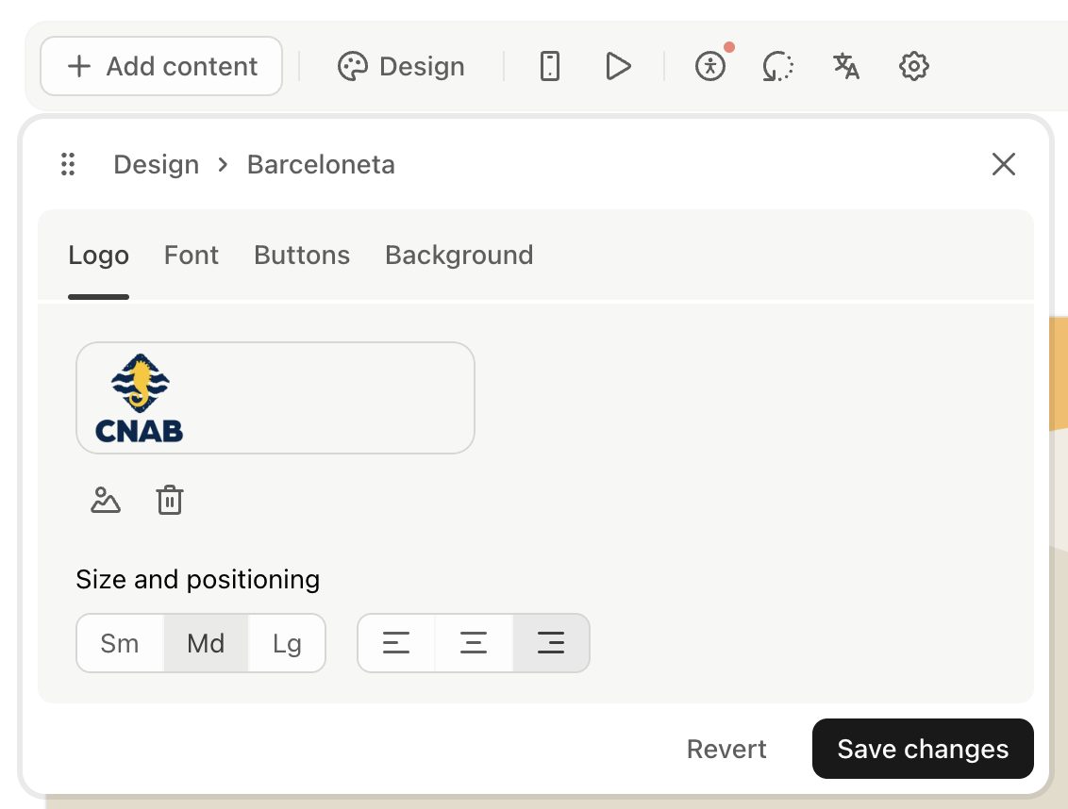The height and width of the screenshot is (809, 1068).
Task: Align the logo to the center
Action: point(474,643)
